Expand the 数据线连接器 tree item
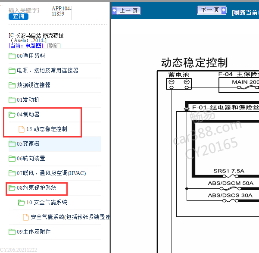 click(x=34, y=85)
